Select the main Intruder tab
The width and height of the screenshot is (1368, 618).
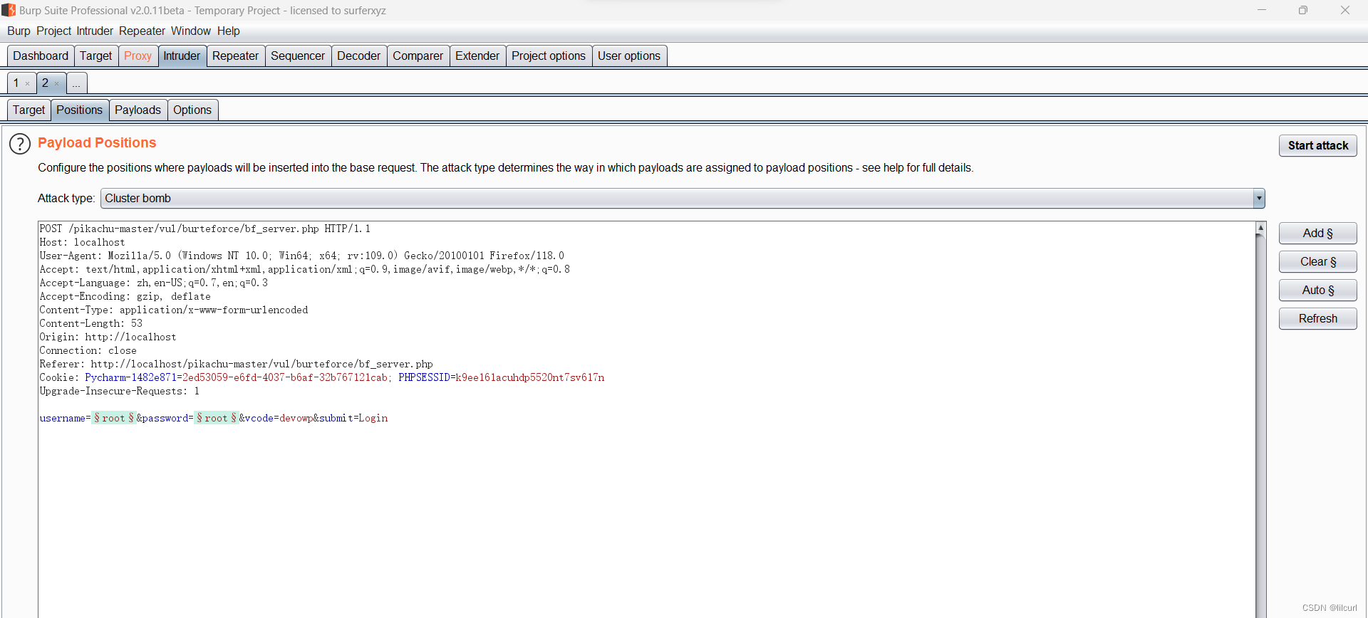[x=182, y=56]
